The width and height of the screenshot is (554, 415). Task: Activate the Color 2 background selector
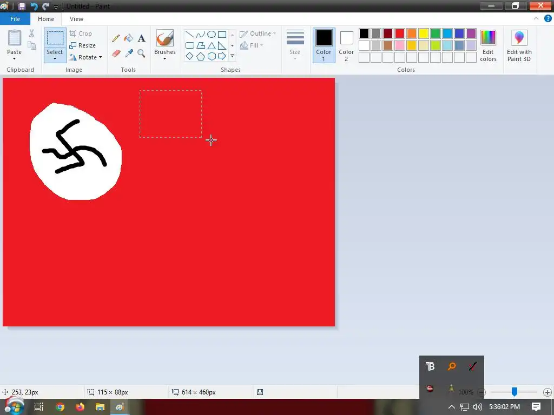[x=346, y=45]
